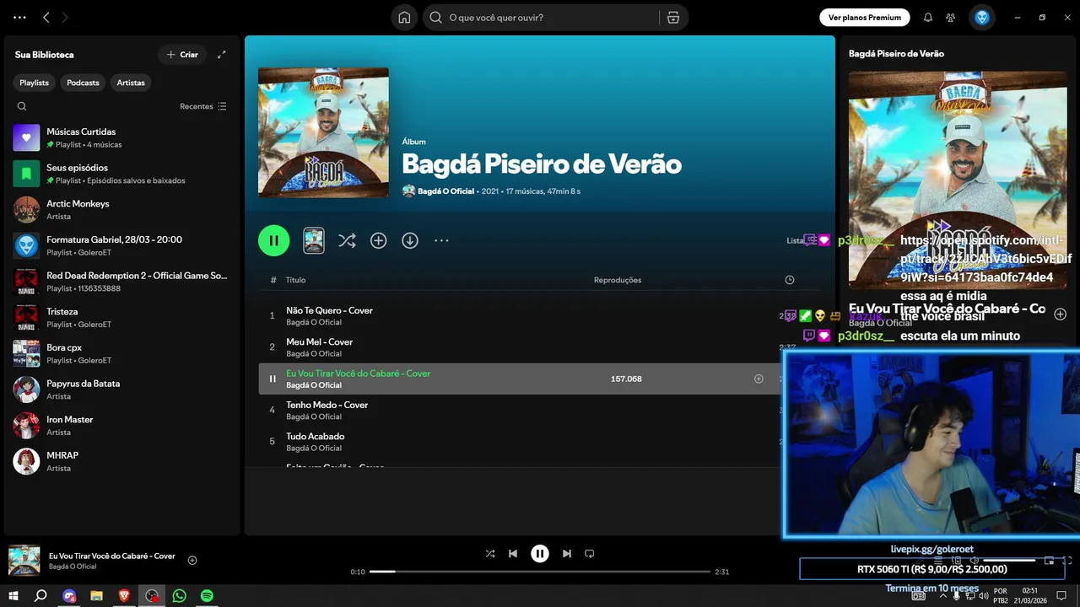
Task: Sort tracks by Título column header
Action: pyautogui.click(x=295, y=280)
